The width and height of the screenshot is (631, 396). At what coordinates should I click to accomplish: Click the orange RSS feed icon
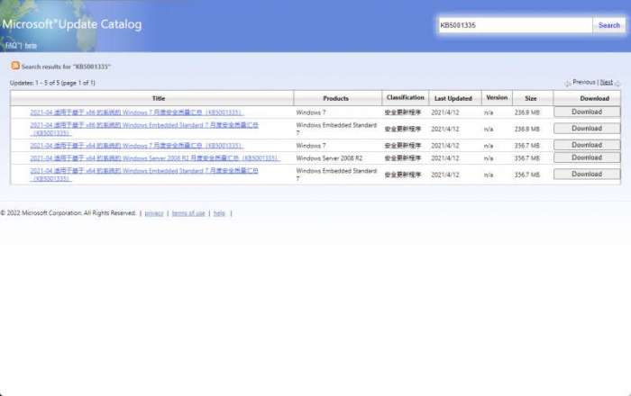pos(15,66)
